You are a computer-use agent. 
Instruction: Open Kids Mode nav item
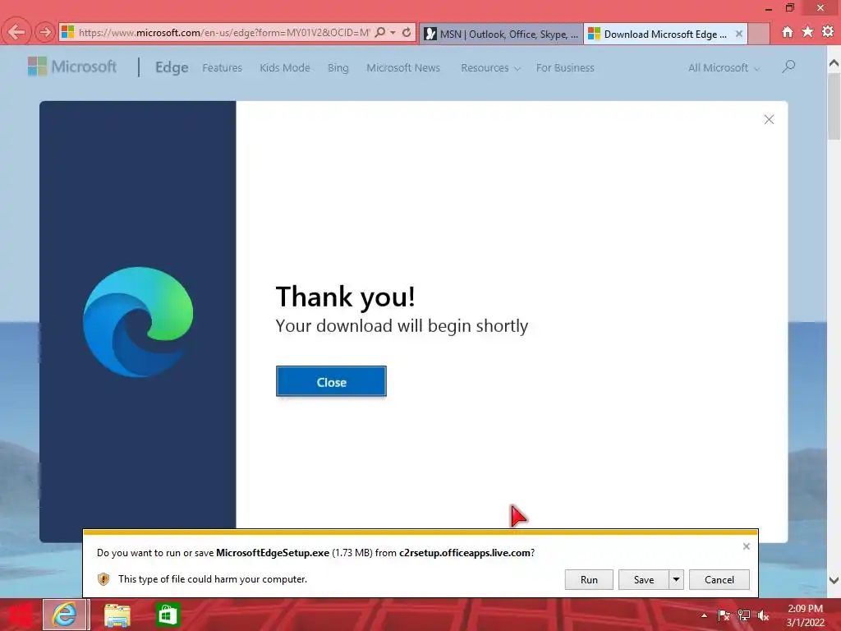[x=285, y=67]
